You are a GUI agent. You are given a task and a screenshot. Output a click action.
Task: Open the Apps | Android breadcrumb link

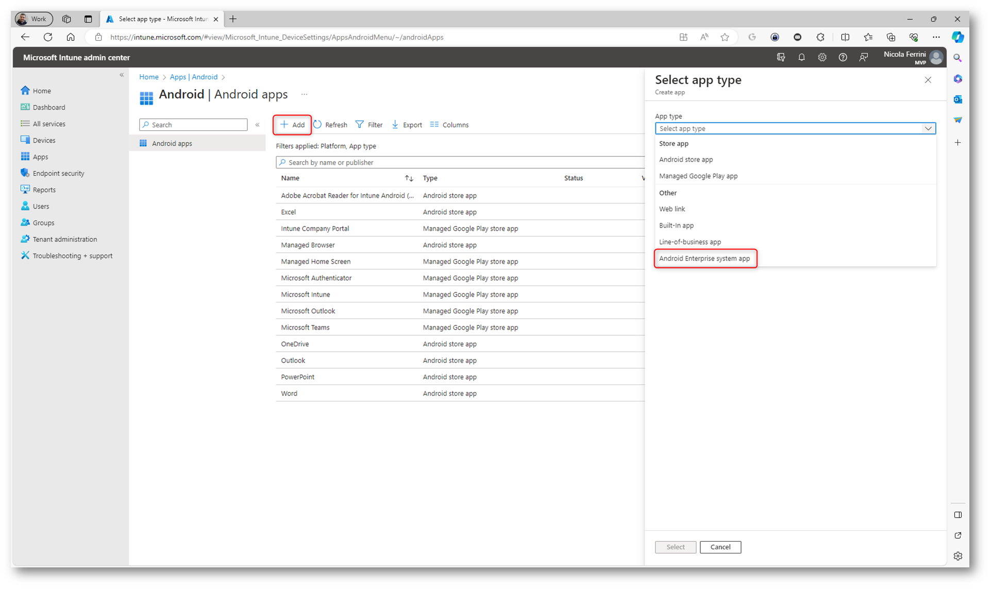pyautogui.click(x=194, y=77)
